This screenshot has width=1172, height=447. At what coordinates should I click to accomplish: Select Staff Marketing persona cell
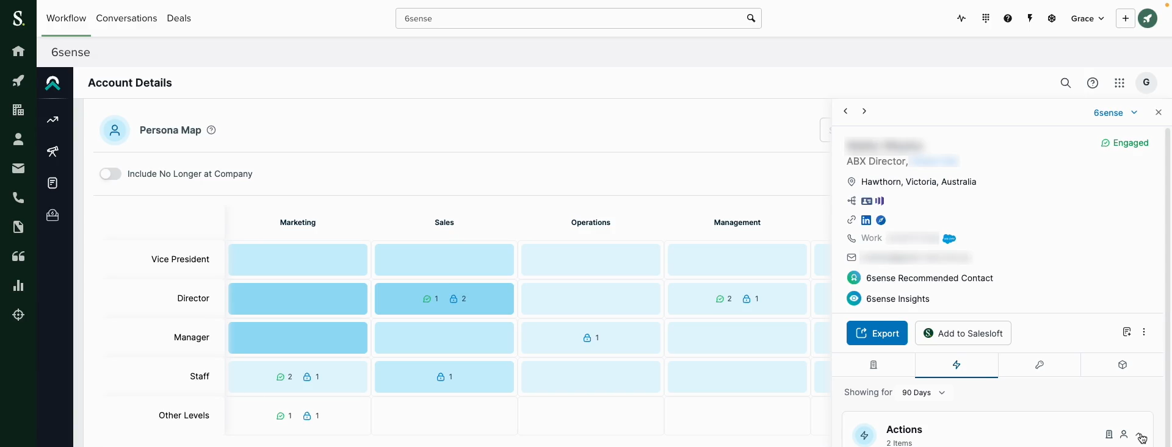pyautogui.click(x=298, y=377)
